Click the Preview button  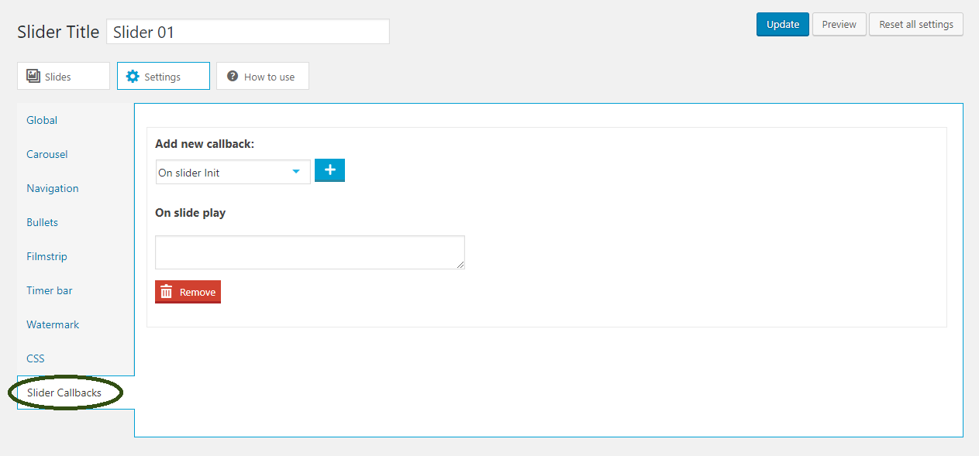coord(839,24)
